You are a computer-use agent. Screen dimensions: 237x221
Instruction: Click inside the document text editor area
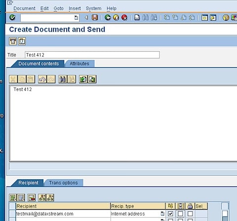[123, 123]
